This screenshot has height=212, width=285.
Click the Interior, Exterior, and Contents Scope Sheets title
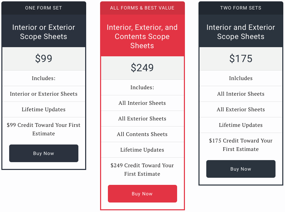[142, 36]
